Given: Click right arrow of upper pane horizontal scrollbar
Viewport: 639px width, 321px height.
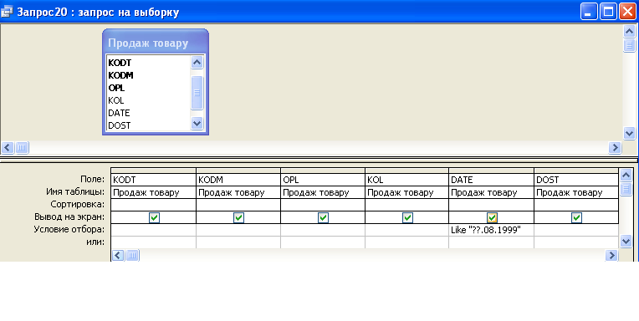Looking at the screenshot, I should click(615, 147).
